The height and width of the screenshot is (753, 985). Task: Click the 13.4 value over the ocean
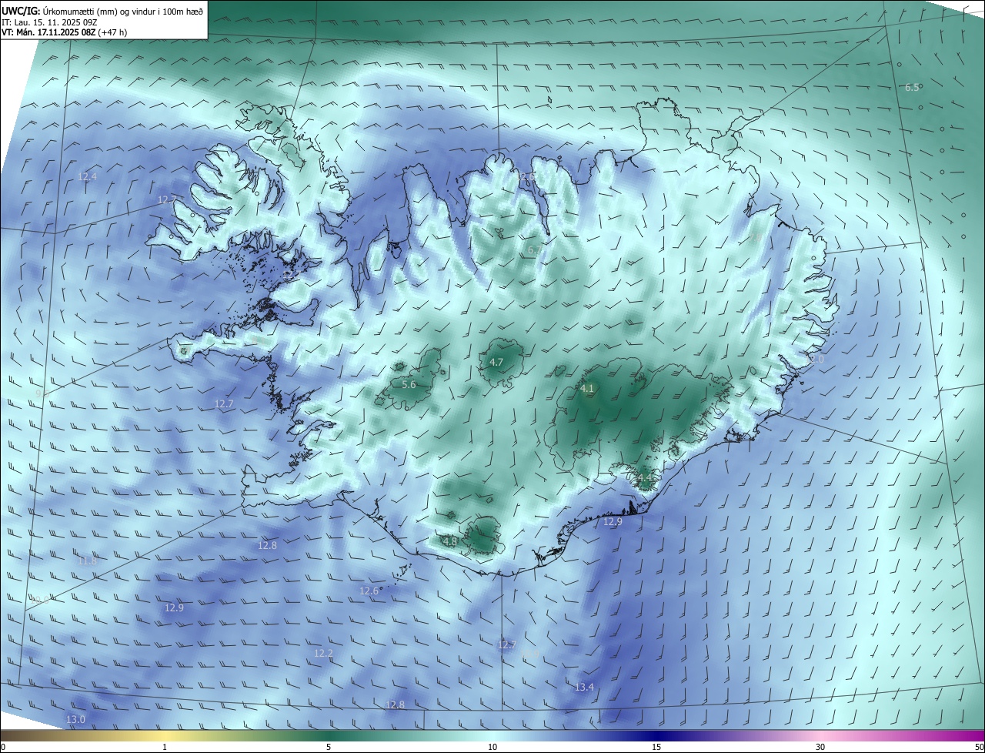[584, 687]
